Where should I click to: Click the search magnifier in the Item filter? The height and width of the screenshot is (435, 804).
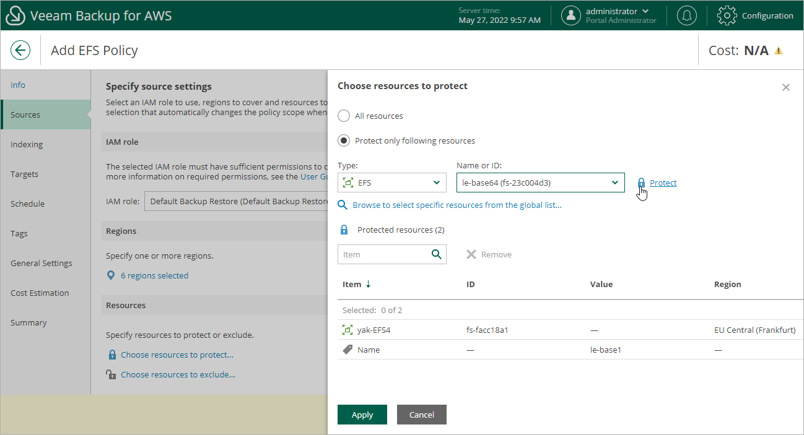click(x=437, y=254)
